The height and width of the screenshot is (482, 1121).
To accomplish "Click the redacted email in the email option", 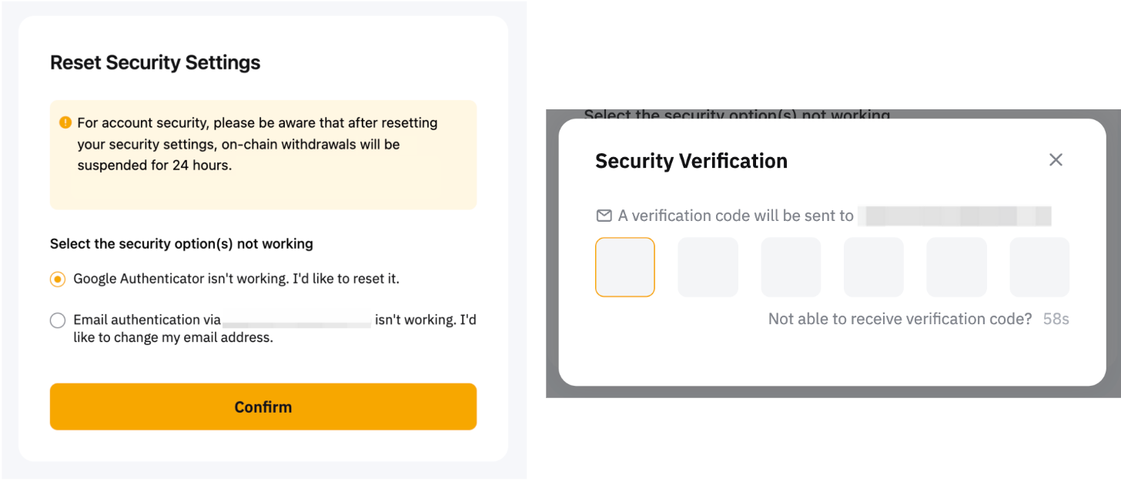I will point(297,321).
